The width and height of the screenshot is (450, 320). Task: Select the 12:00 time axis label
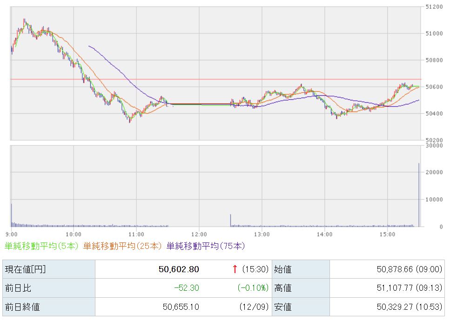coord(199,234)
